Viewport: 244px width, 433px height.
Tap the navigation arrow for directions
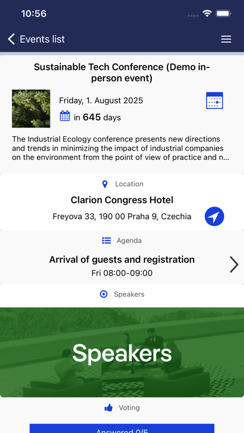(214, 216)
